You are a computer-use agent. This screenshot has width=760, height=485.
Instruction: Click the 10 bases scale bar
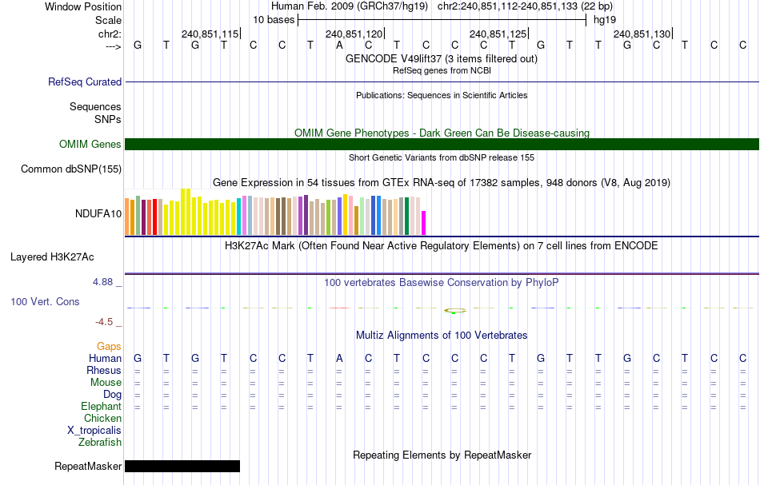point(442,20)
